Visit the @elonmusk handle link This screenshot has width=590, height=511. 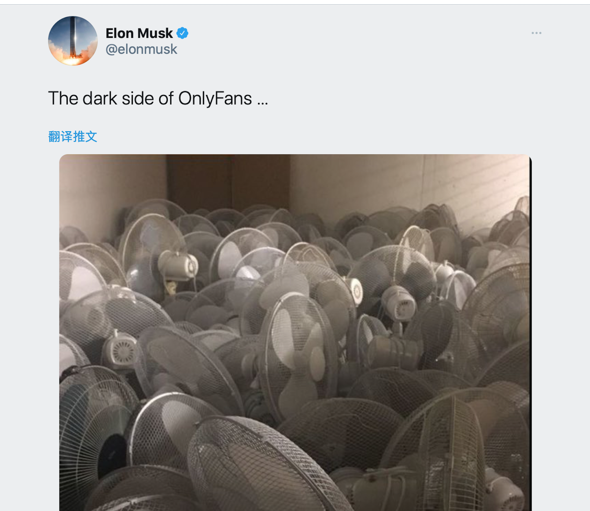141,49
